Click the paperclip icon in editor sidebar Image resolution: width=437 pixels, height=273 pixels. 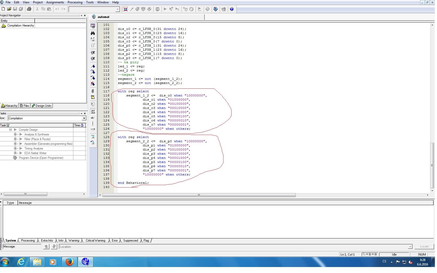point(93,91)
